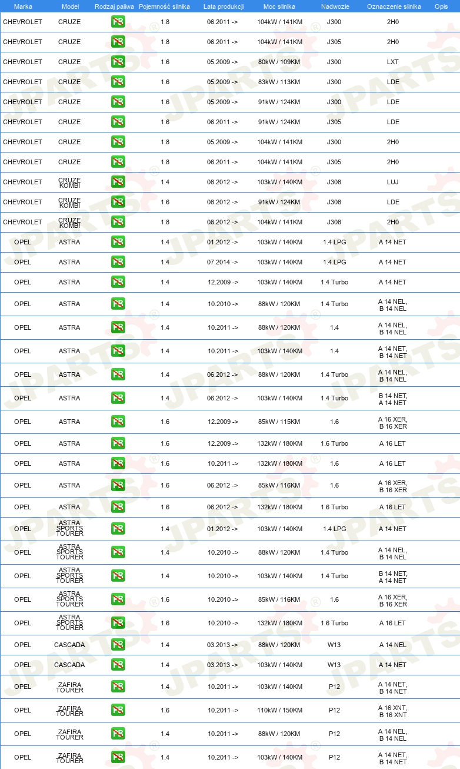This screenshot has height=769, width=460.
Task: Click the fuel icon for Astra 06.2012 132kW 1.6 Turbo
Action: click(x=118, y=507)
